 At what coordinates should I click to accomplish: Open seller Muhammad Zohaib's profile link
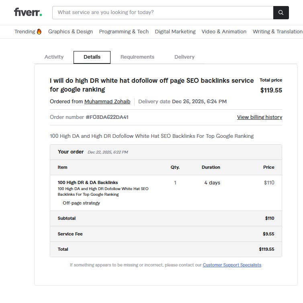tap(107, 102)
